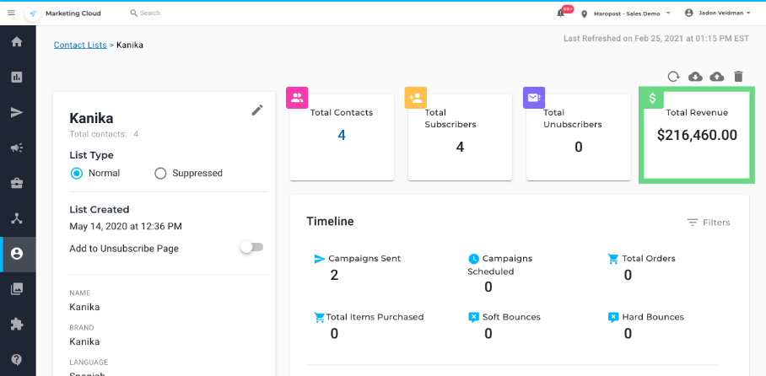
Task: Click the cloud upload icon
Action: (x=717, y=77)
